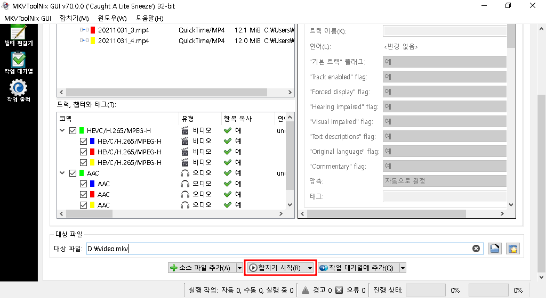Uncheck the blue AAC audio track
Screen dimensions: 546x298
[83, 184]
